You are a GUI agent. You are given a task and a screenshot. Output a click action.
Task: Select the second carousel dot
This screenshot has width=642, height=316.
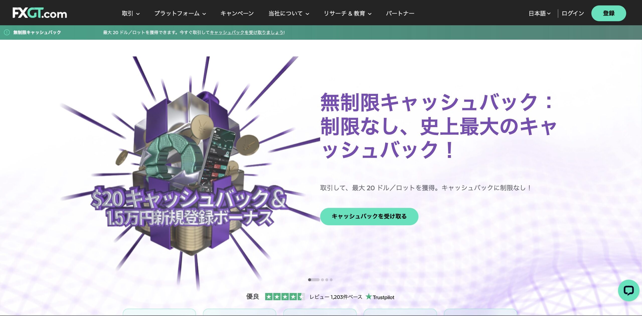(x=323, y=280)
